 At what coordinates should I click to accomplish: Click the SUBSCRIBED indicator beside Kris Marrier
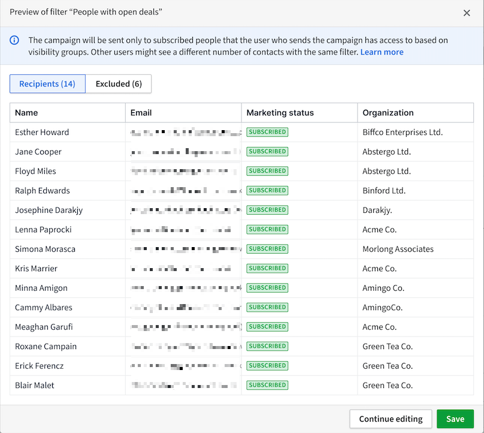(267, 268)
